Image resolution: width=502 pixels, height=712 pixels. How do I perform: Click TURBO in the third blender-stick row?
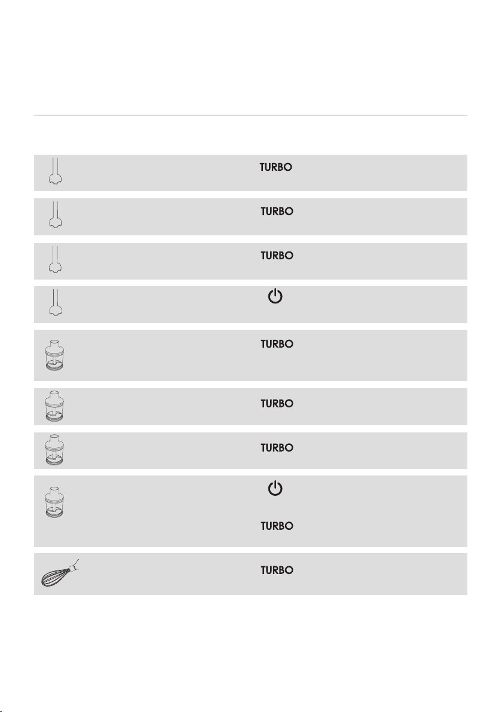click(277, 256)
